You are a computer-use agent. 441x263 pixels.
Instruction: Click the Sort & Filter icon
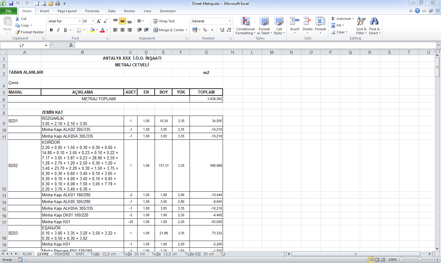pyautogui.click(x=361, y=22)
